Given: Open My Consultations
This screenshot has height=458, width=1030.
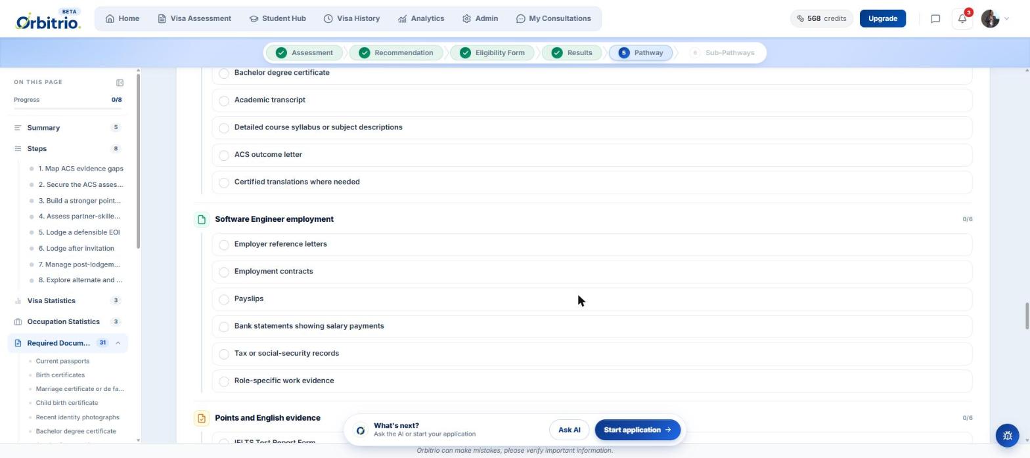Looking at the screenshot, I should click(x=553, y=19).
